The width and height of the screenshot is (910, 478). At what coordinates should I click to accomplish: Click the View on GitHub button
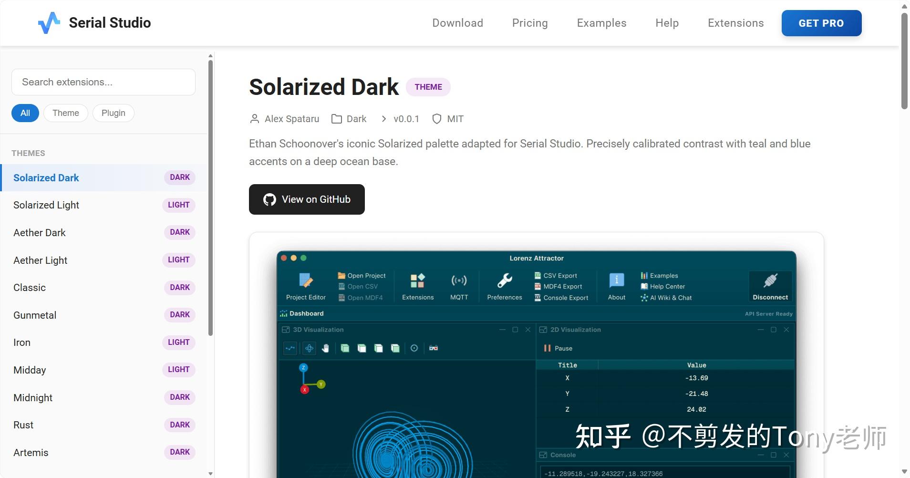[307, 199]
